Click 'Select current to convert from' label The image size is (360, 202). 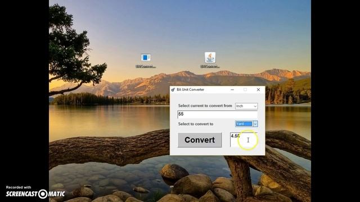(x=205, y=105)
